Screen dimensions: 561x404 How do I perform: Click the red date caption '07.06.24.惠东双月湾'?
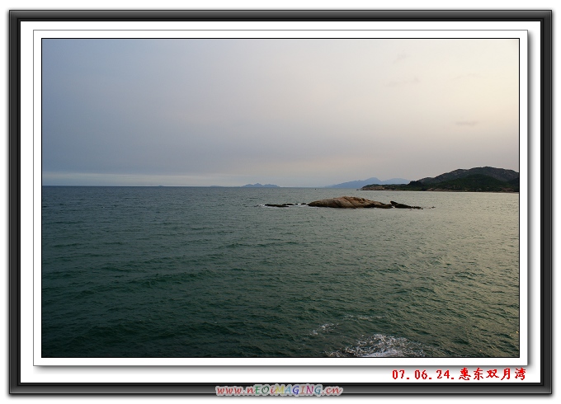pos(459,374)
